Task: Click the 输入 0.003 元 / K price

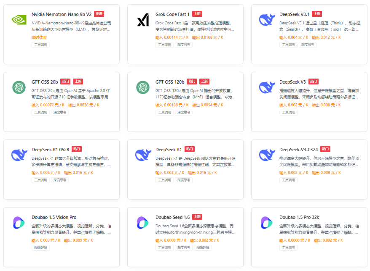Action: pyautogui.click(x=46, y=240)
